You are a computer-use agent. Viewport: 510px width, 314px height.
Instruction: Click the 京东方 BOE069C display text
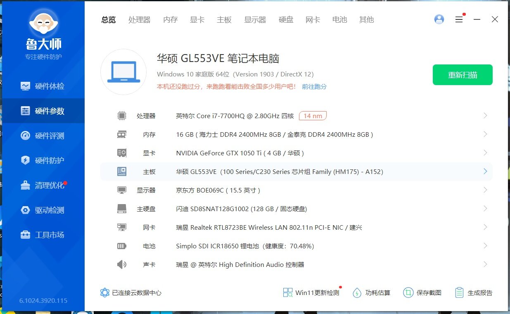(218, 190)
